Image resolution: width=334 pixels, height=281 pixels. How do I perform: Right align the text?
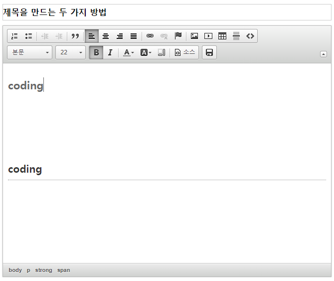tap(120, 36)
